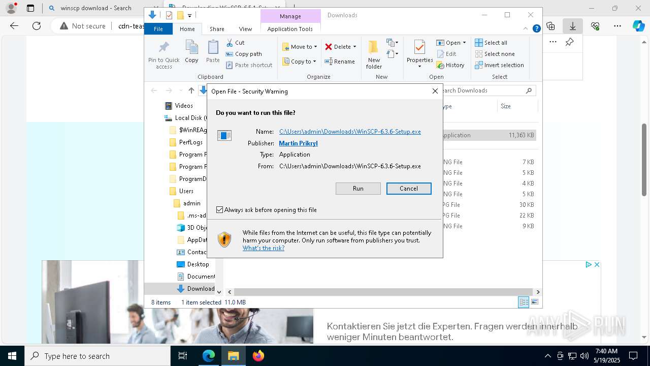Select PerfLogs folder in tree

190,142
